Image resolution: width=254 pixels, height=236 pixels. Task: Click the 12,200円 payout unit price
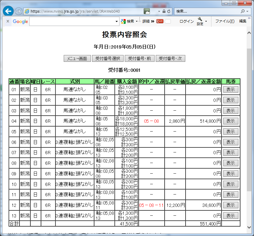click(x=176, y=205)
